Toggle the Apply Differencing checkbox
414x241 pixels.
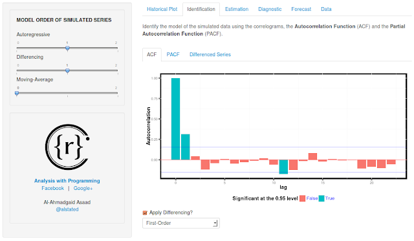(x=145, y=213)
